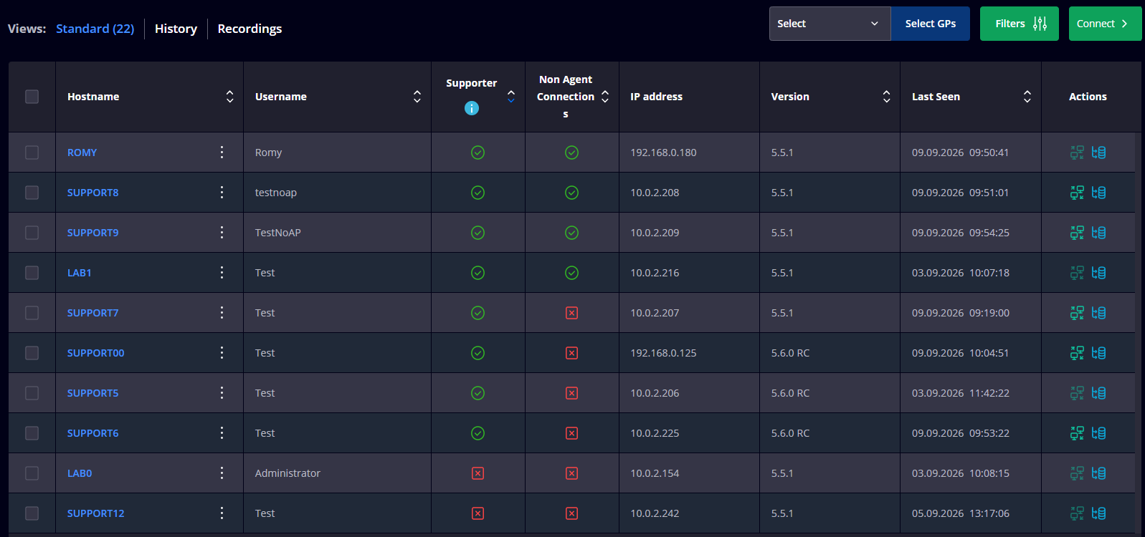The image size is (1145, 537).
Task: Sort by Last Seen column arrows
Action: [x=1027, y=97]
